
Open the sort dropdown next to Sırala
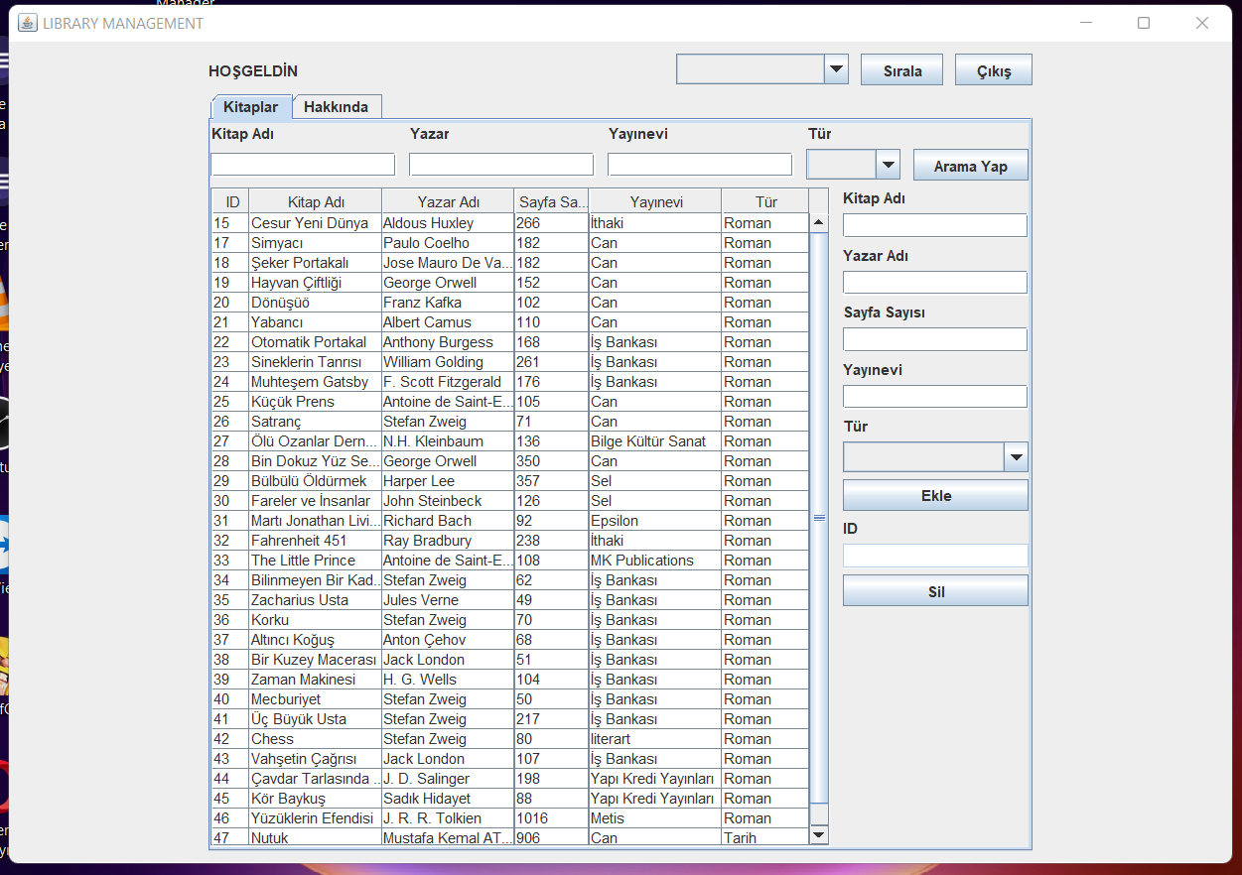pos(835,68)
